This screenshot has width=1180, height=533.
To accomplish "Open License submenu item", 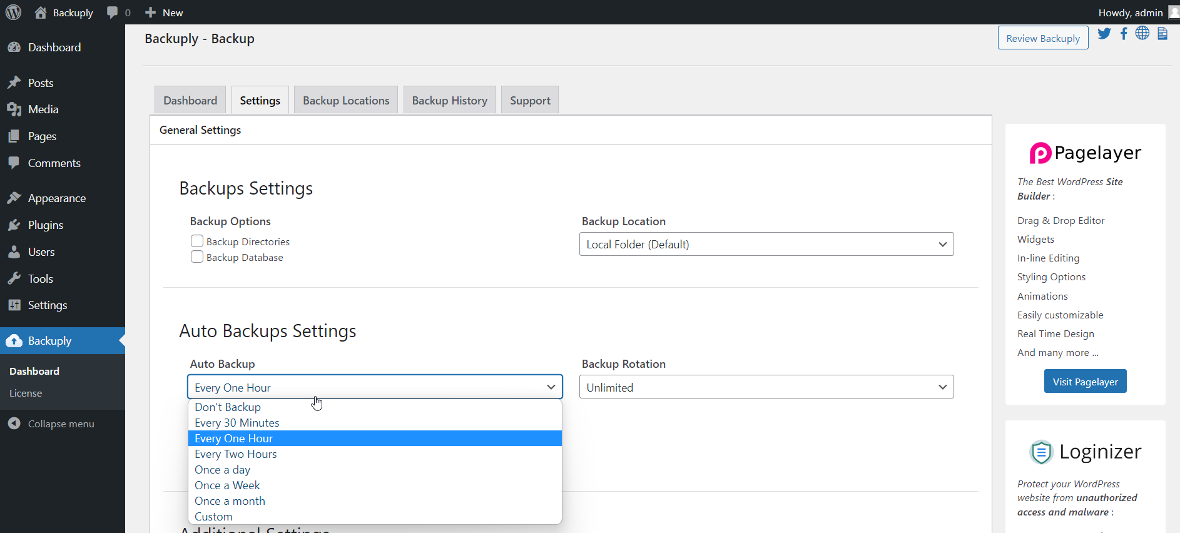I will pos(26,393).
